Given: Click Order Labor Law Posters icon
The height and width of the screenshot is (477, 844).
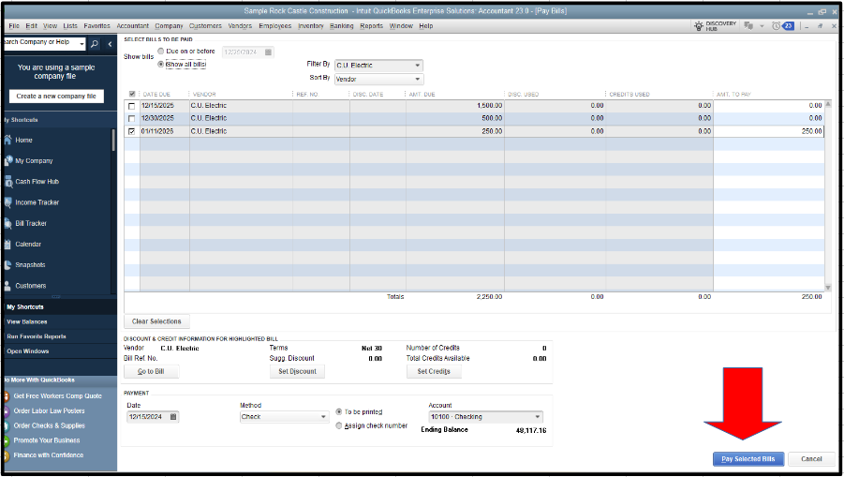Looking at the screenshot, I should (x=6, y=411).
